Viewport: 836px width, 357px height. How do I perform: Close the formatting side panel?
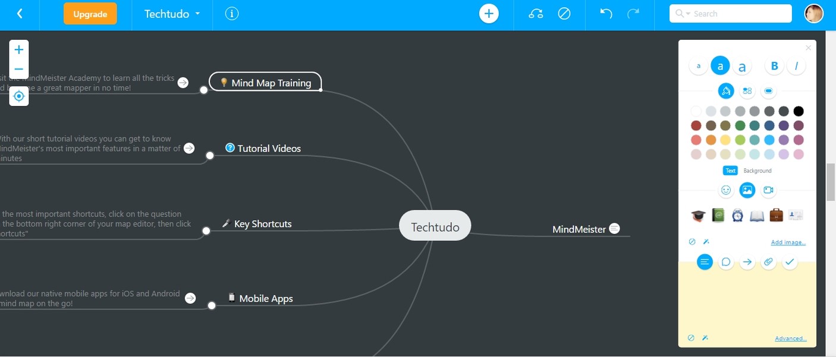pyautogui.click(x=808, y=48)
